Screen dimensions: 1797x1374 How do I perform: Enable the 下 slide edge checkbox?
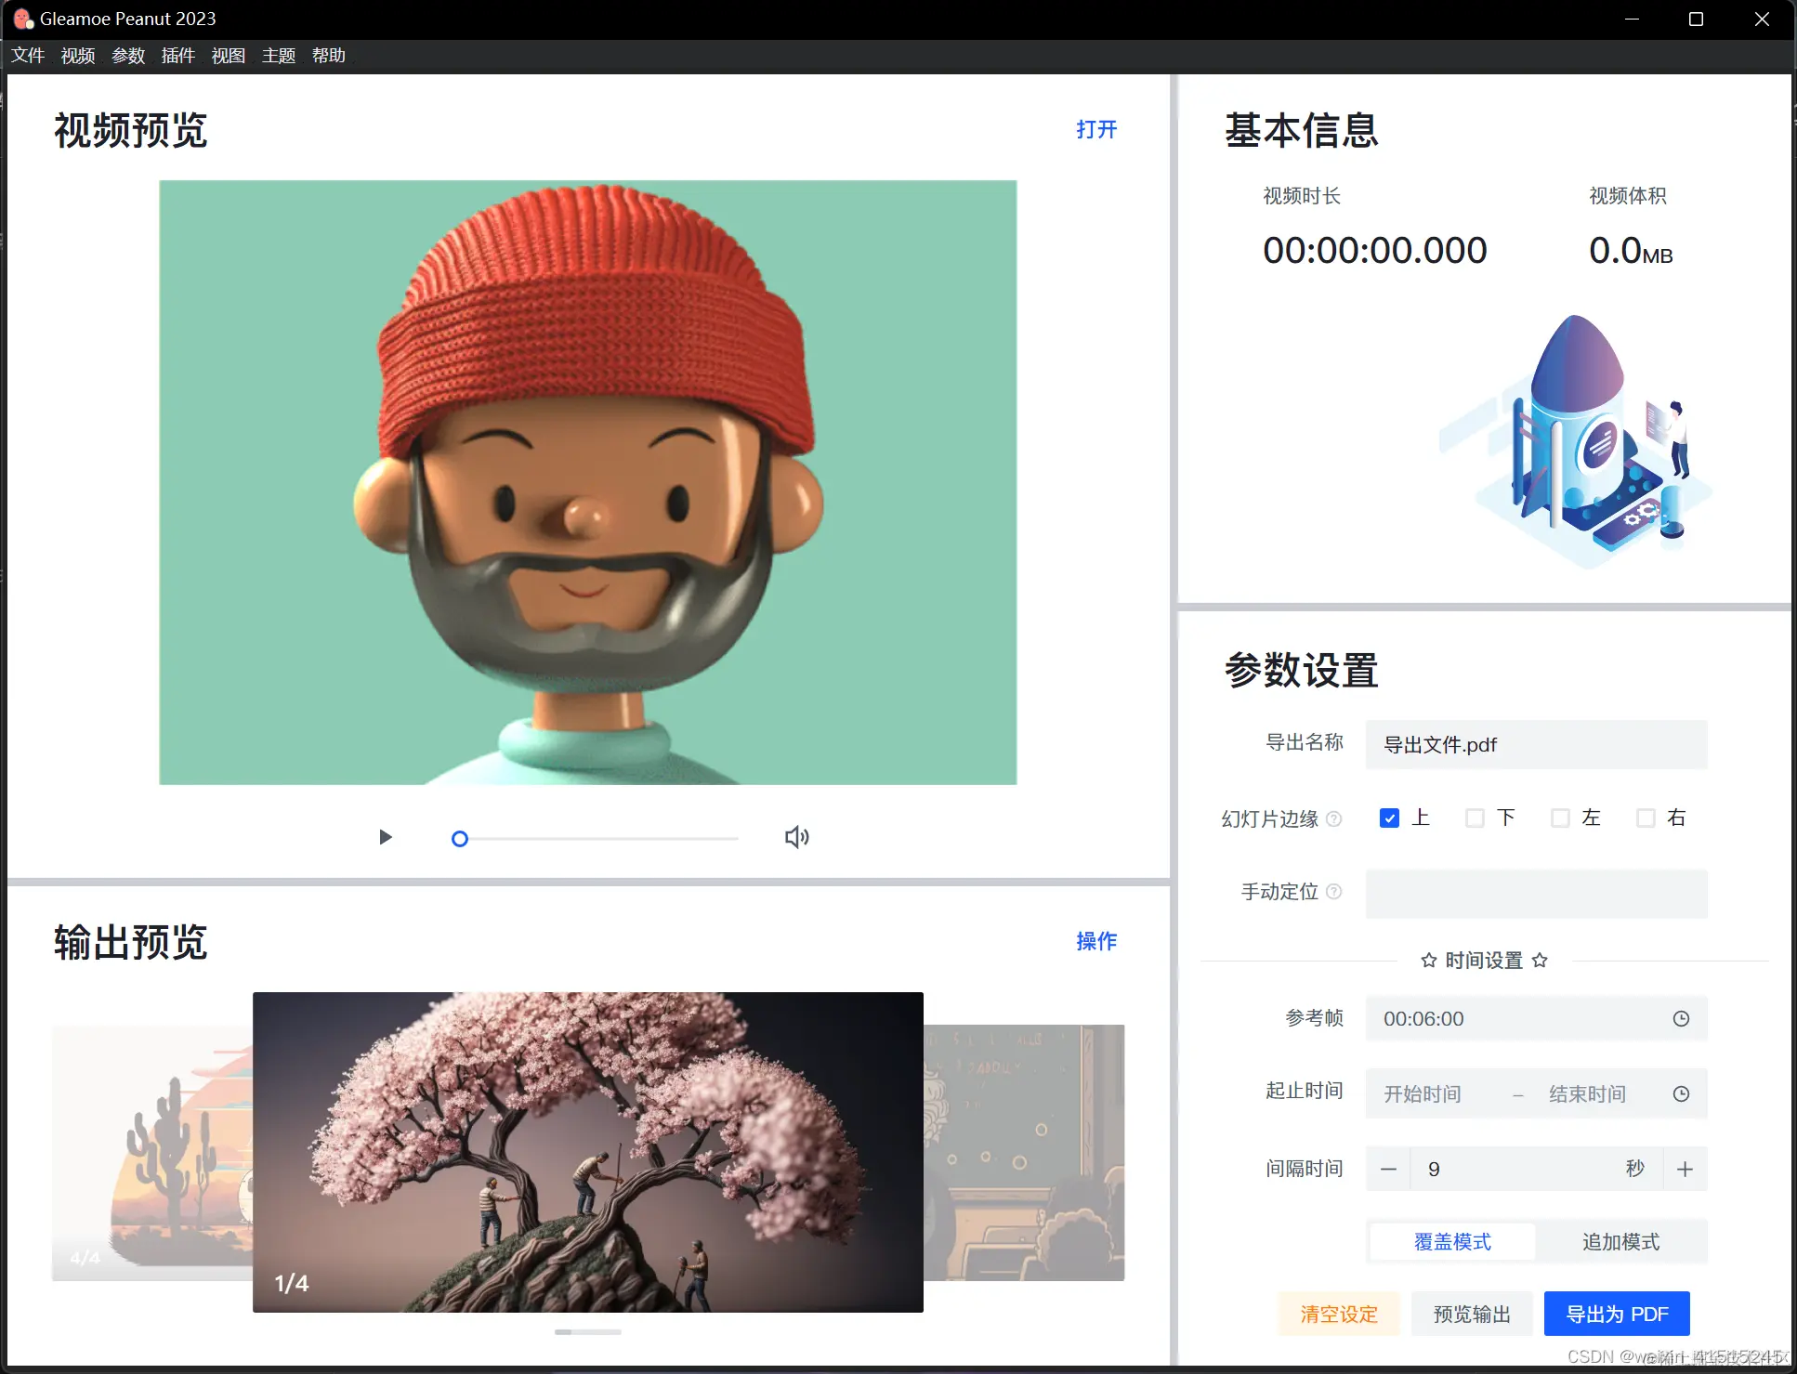click(x=1476, y=818)
